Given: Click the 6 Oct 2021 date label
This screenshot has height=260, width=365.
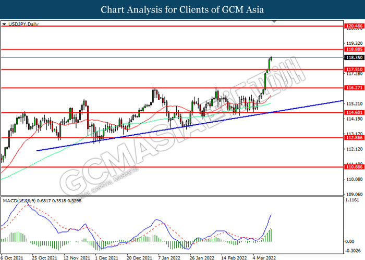Looking at the screenshot, I should pyautogui.click(x=12, y=258).
